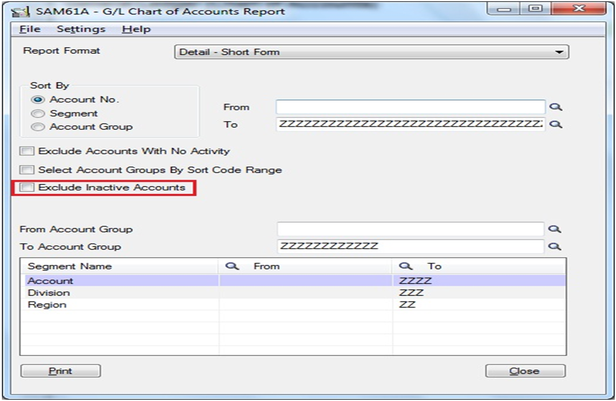Click the ZZZZ value in the Account row

pyautogui.click(x=415, y=281)
